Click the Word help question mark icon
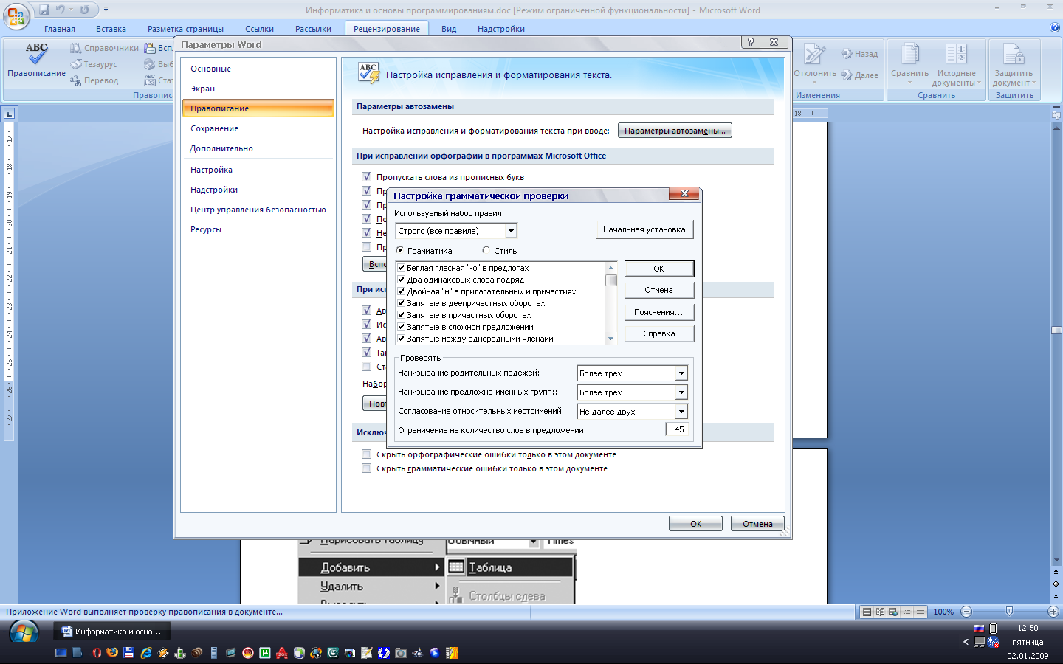The width and height of the screenshot is (1063, 664). (x=1054, y=28)
